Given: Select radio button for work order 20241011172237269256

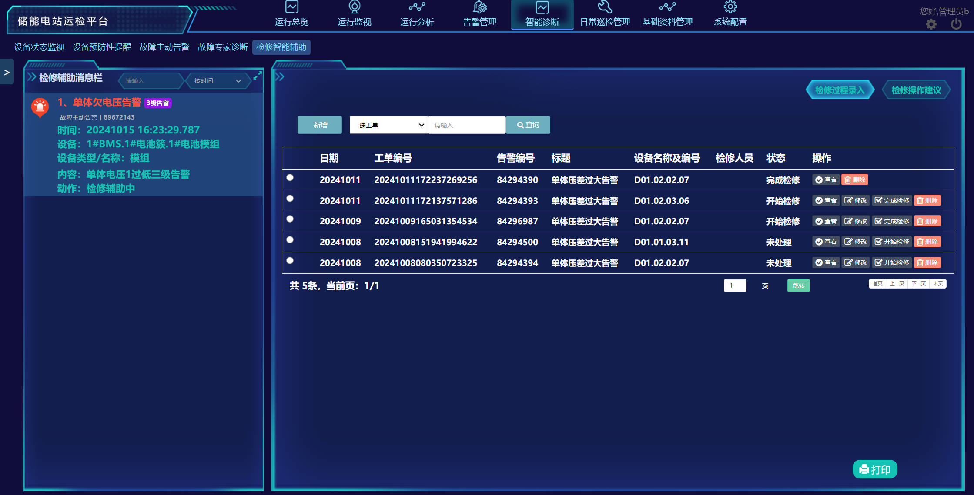Looking at the screenshot, I should 290,177.
